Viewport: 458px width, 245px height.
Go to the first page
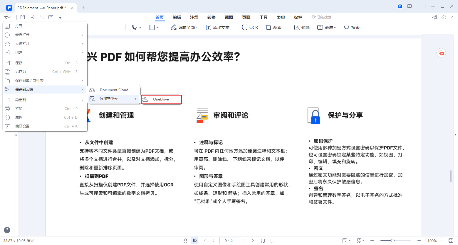[x=204, y=241]
